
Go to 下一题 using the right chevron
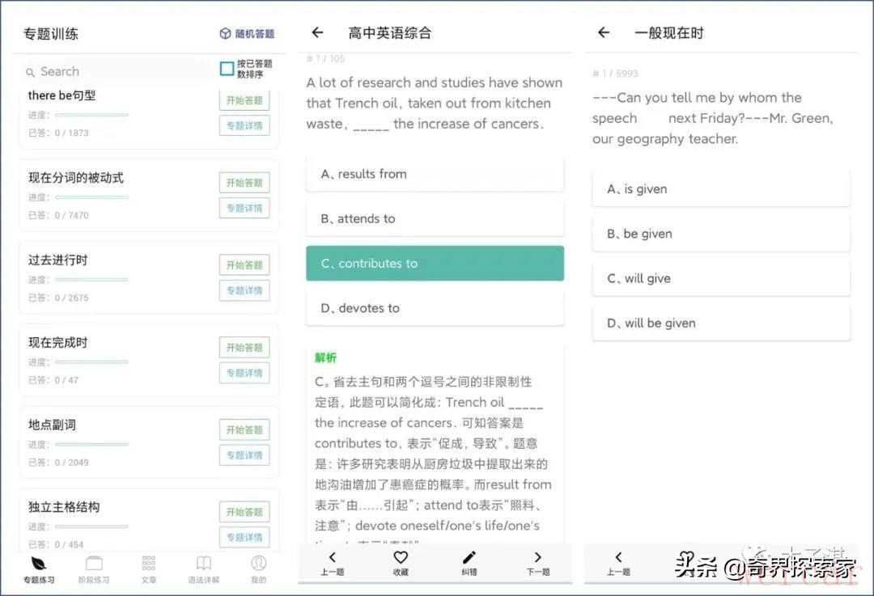coord(538,558)
